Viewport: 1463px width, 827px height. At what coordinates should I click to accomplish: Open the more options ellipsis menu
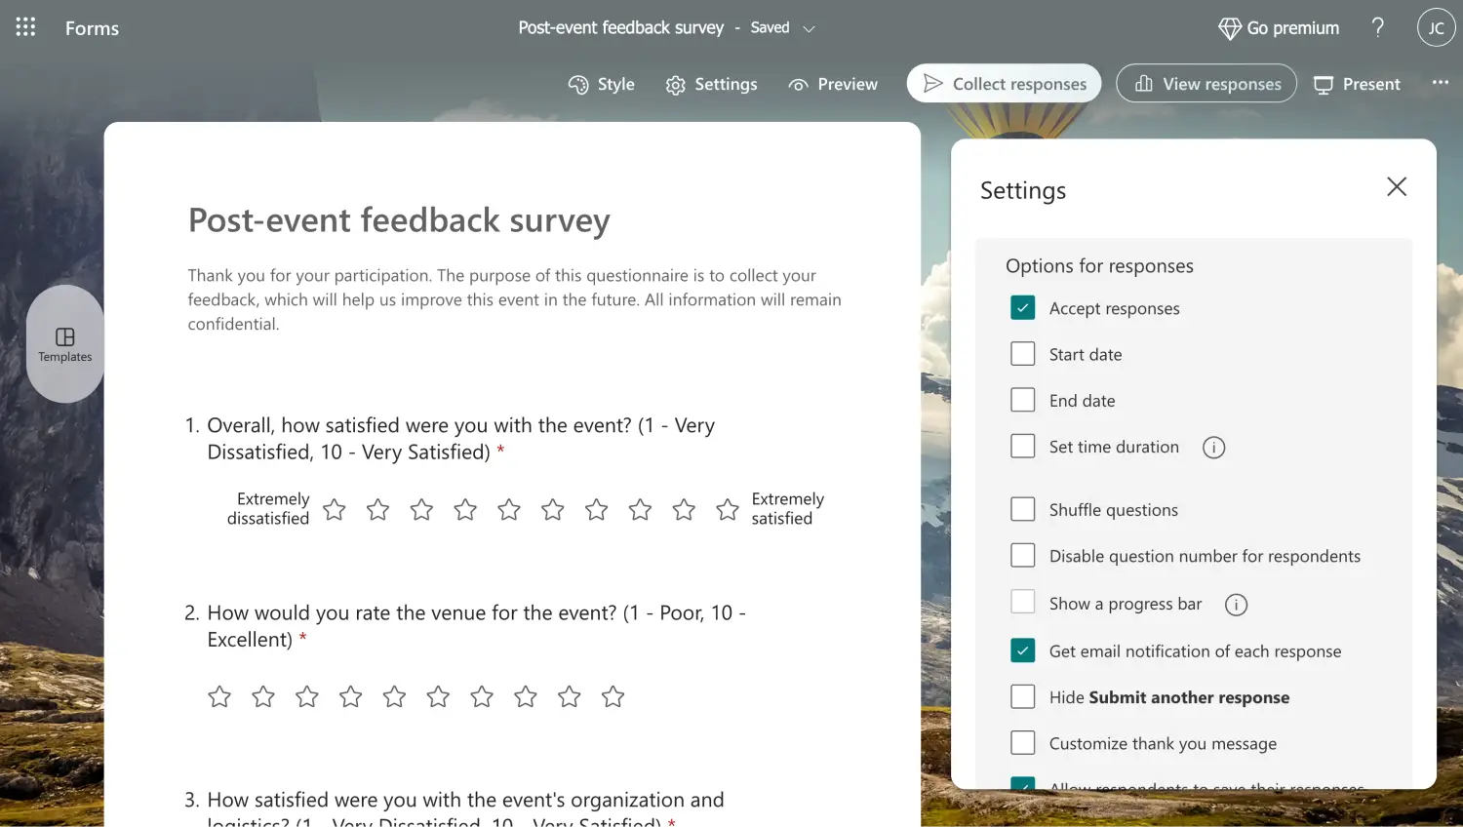click(x=1440, y=83)
